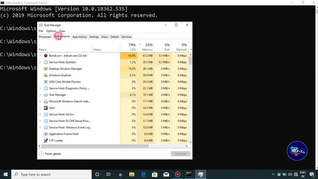
Task: Switch to the App history tab
Action: (79, 37)
